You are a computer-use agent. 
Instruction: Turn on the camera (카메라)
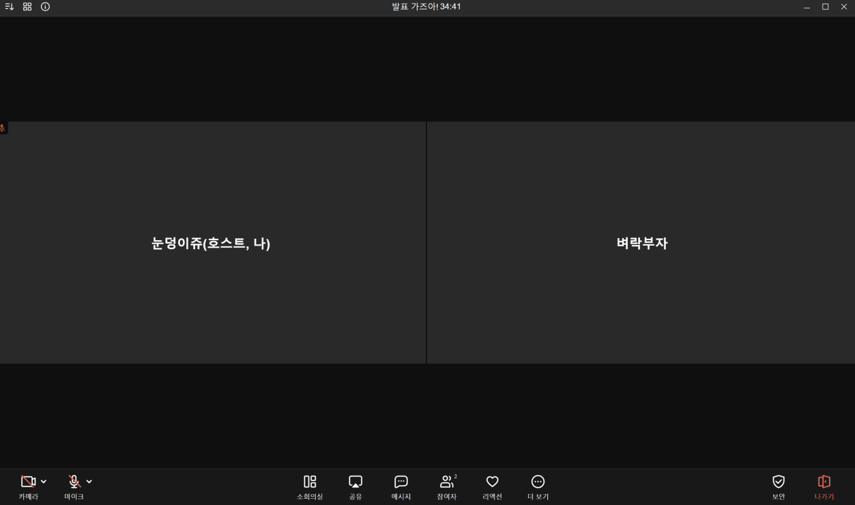28,487
